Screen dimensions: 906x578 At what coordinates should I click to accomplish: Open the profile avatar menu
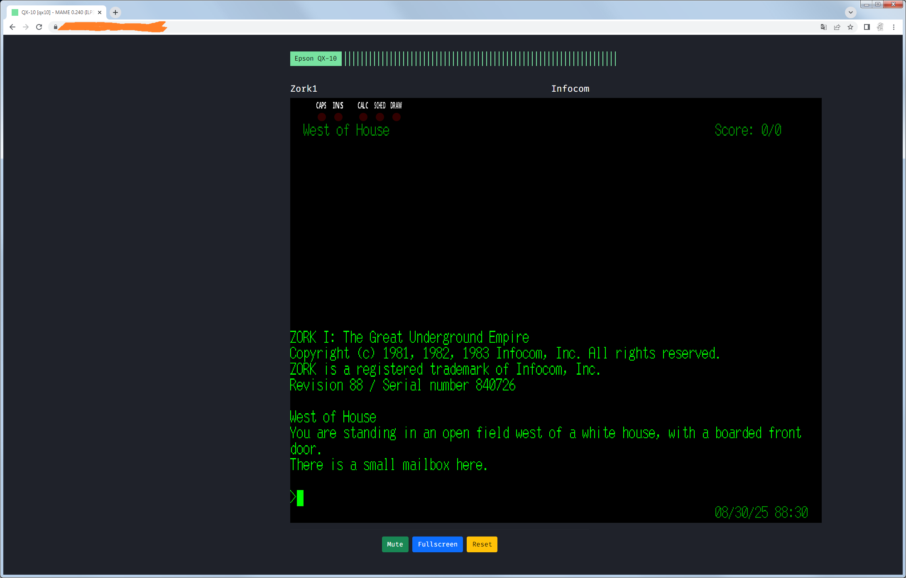coord(880,27)
